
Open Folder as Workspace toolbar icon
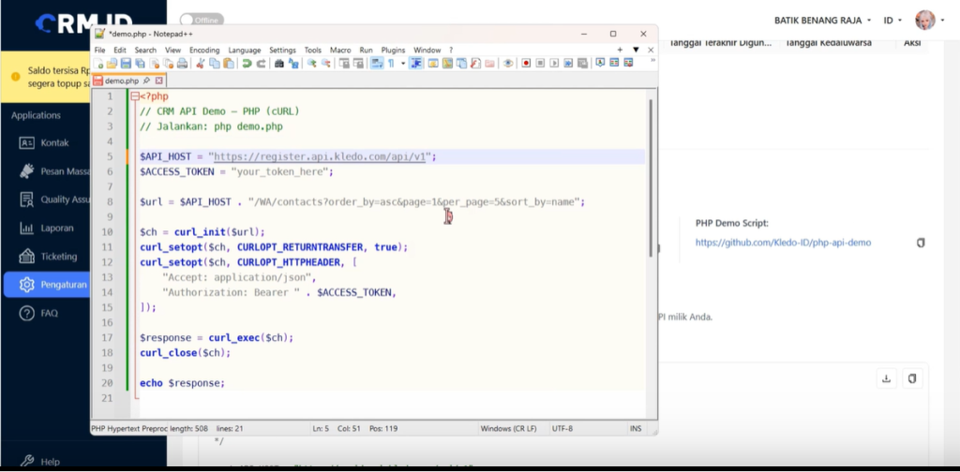(489, 63)
